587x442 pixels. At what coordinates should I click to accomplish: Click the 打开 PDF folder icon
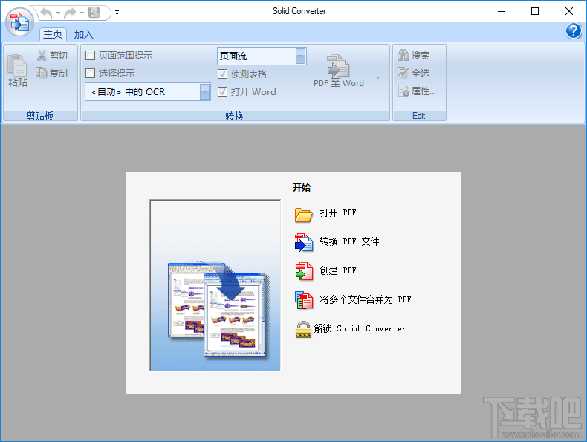click(x=303, y=215)
